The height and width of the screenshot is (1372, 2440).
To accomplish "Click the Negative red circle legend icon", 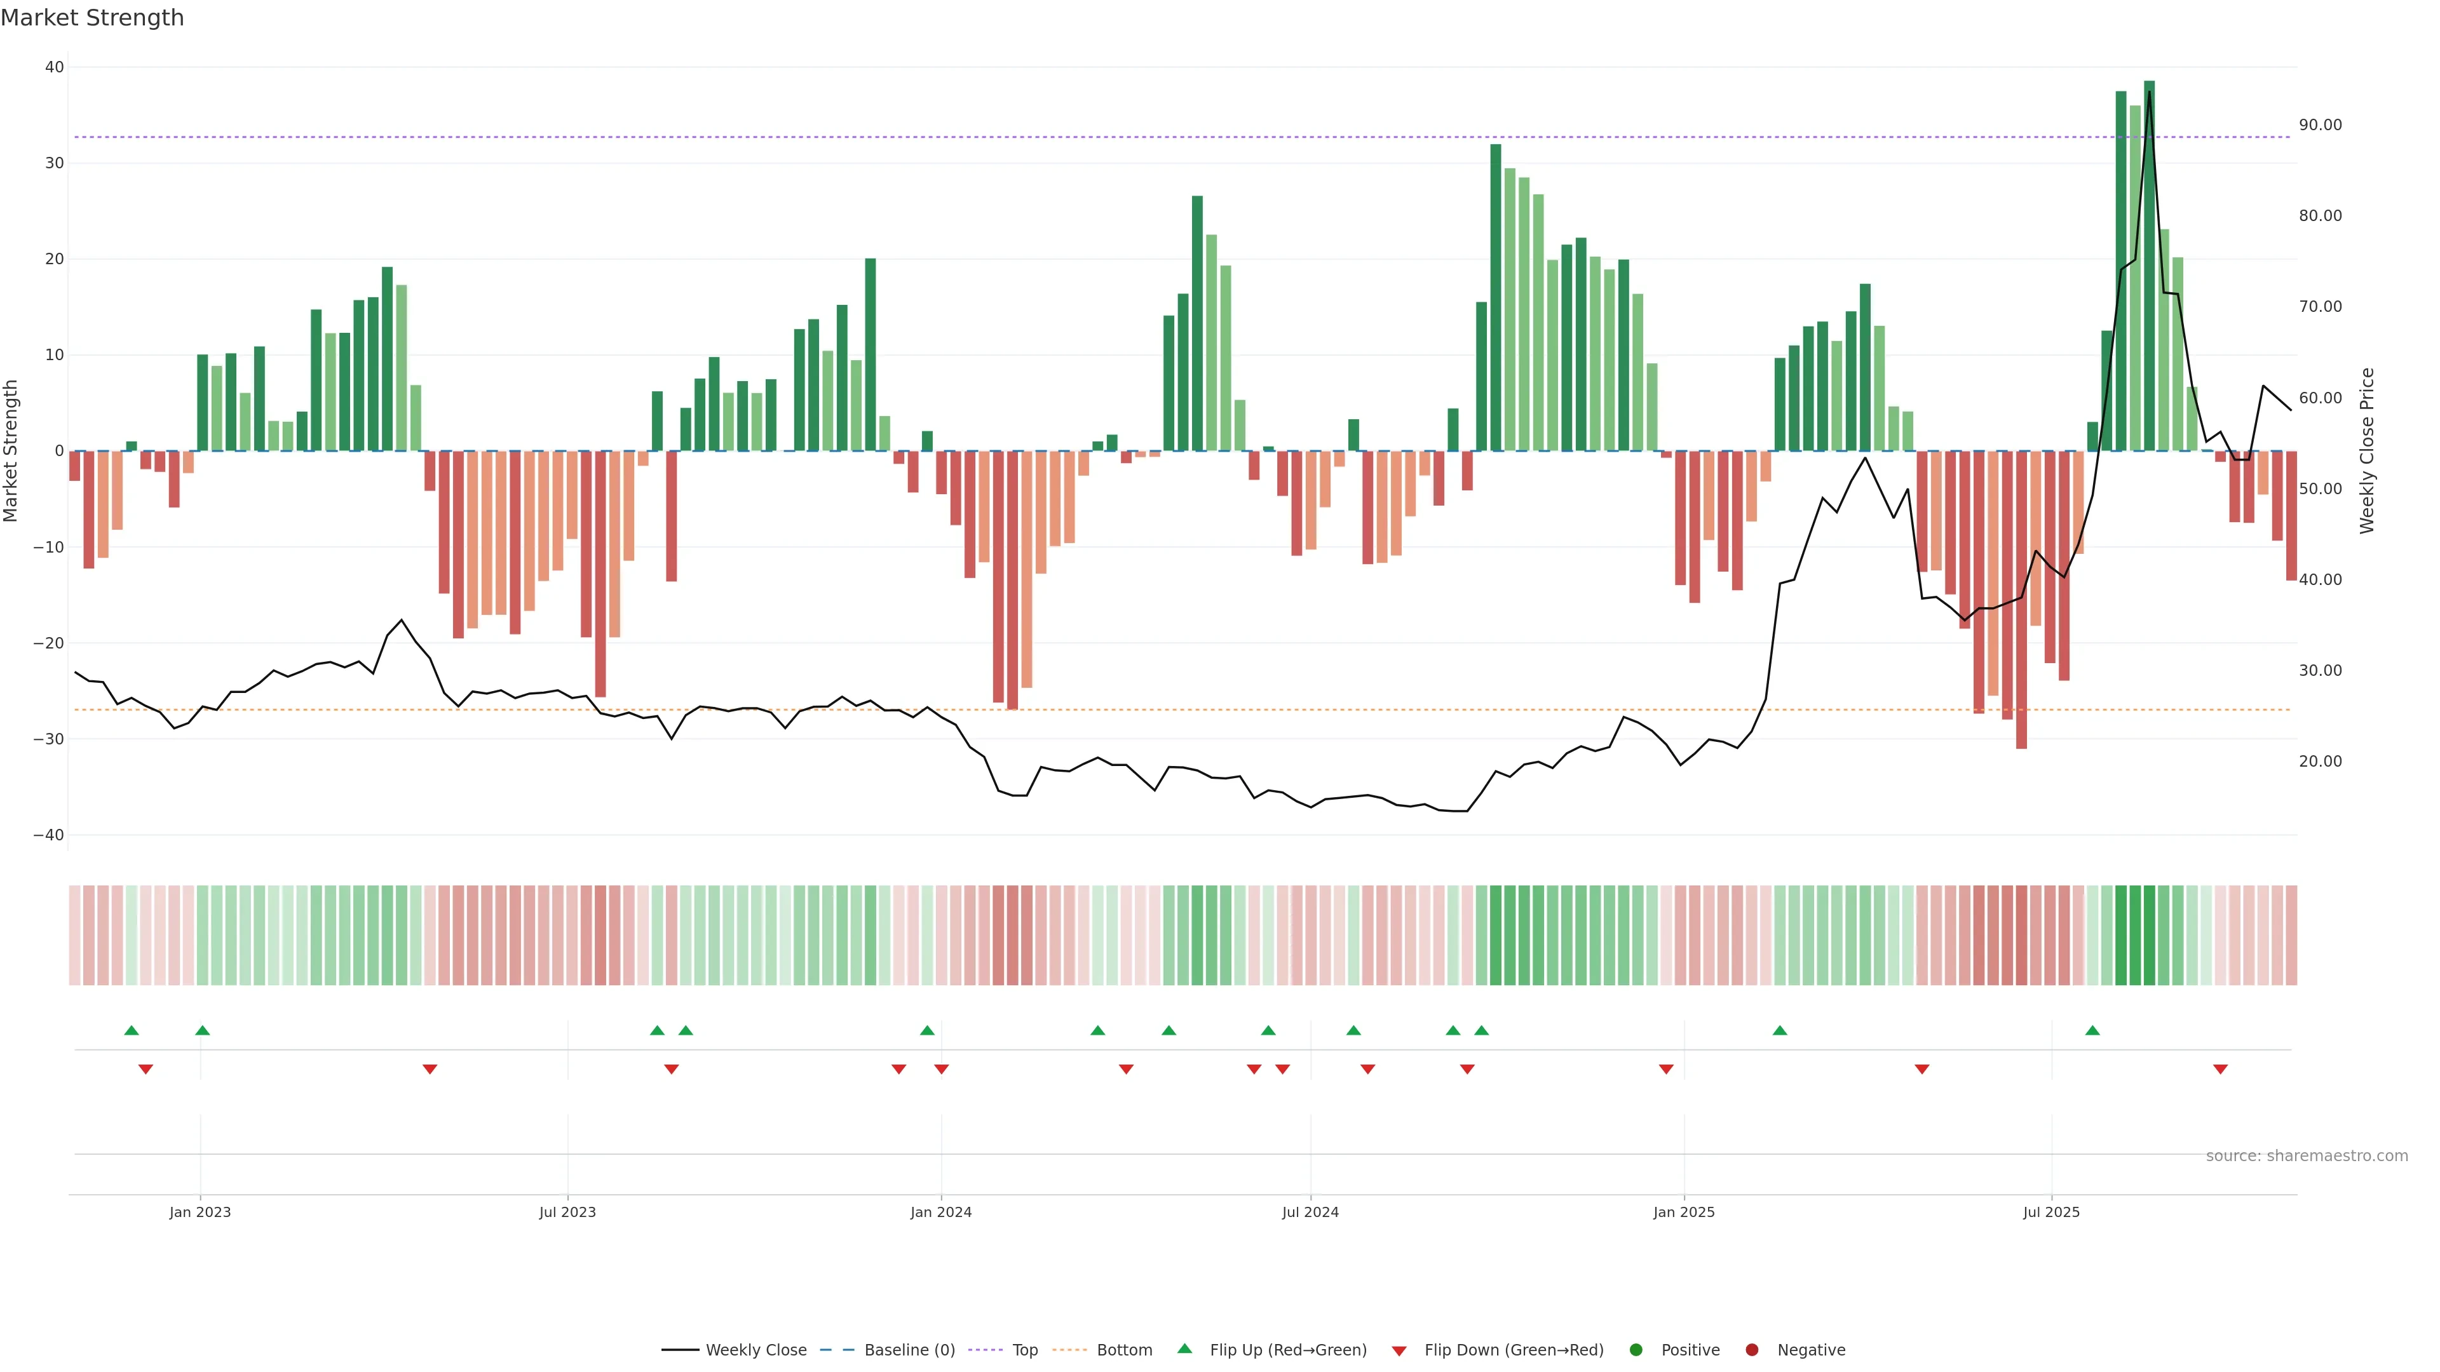I will [x=1751, y=1350].
